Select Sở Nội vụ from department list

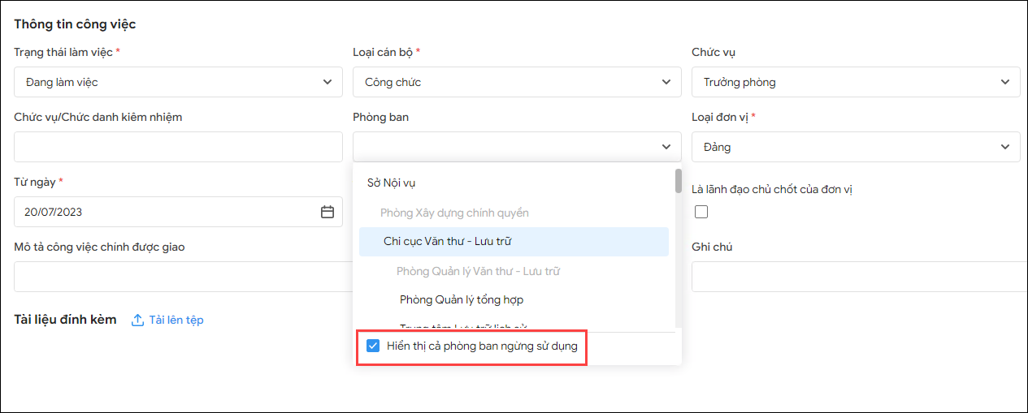pyautogui.click(x=392, y=183)
